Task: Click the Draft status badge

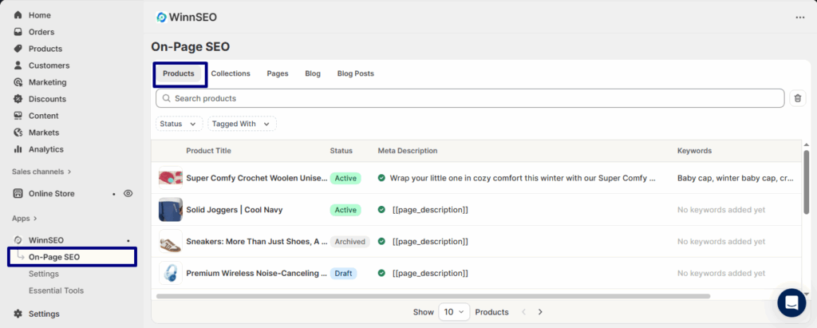Action: [x=343, y=273]
